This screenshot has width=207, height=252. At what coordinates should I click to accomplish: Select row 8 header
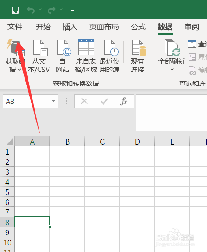coord(7,222)
